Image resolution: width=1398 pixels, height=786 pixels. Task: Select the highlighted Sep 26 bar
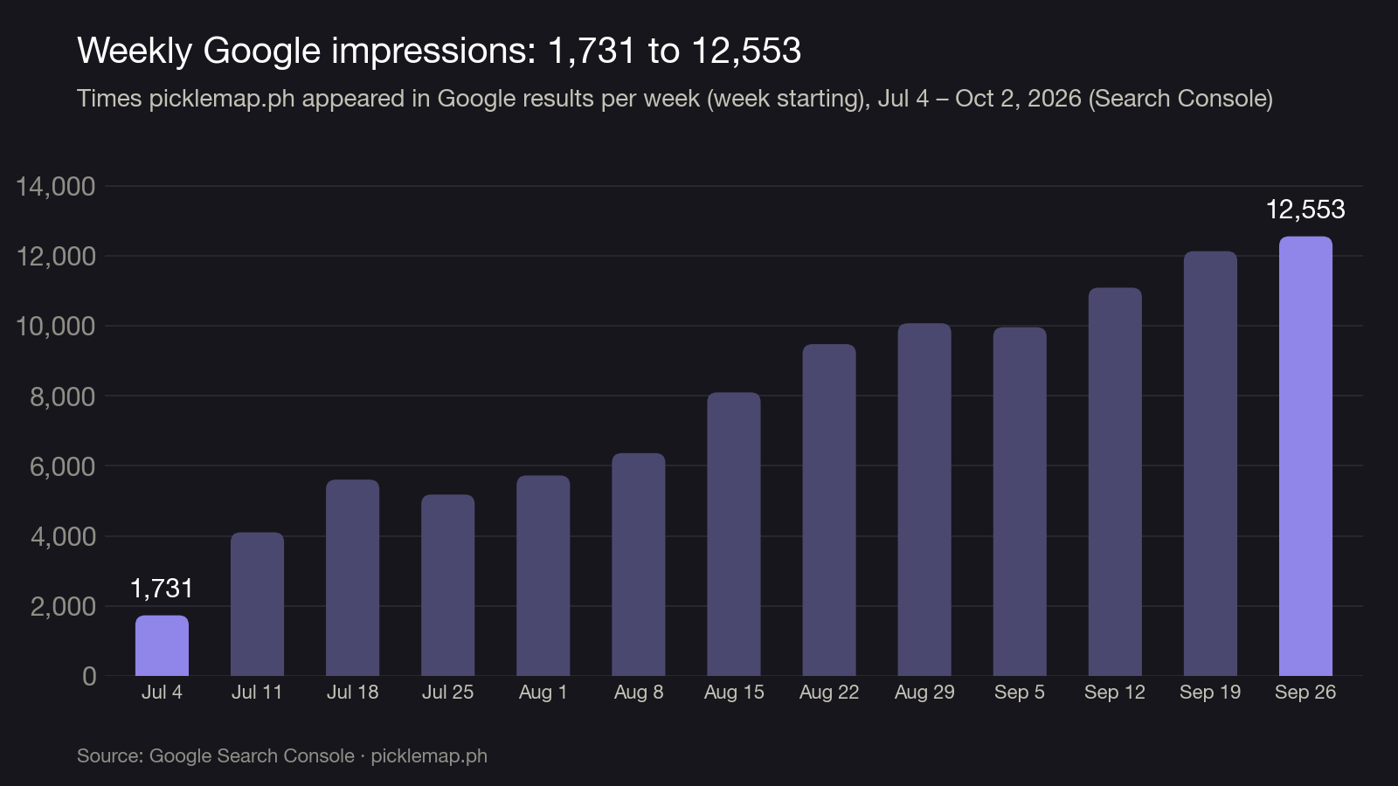(x=1305, y=456)
